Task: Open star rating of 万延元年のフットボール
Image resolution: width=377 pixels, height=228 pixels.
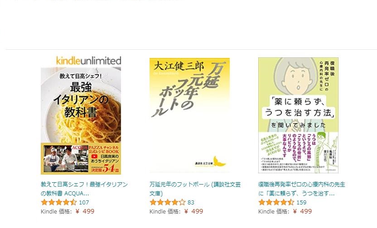Action: coord(167,202)
